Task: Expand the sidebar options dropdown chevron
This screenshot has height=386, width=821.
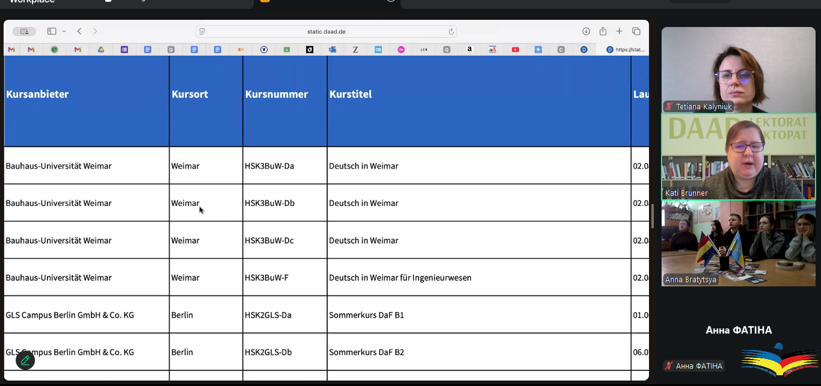Action: (64, 31)
